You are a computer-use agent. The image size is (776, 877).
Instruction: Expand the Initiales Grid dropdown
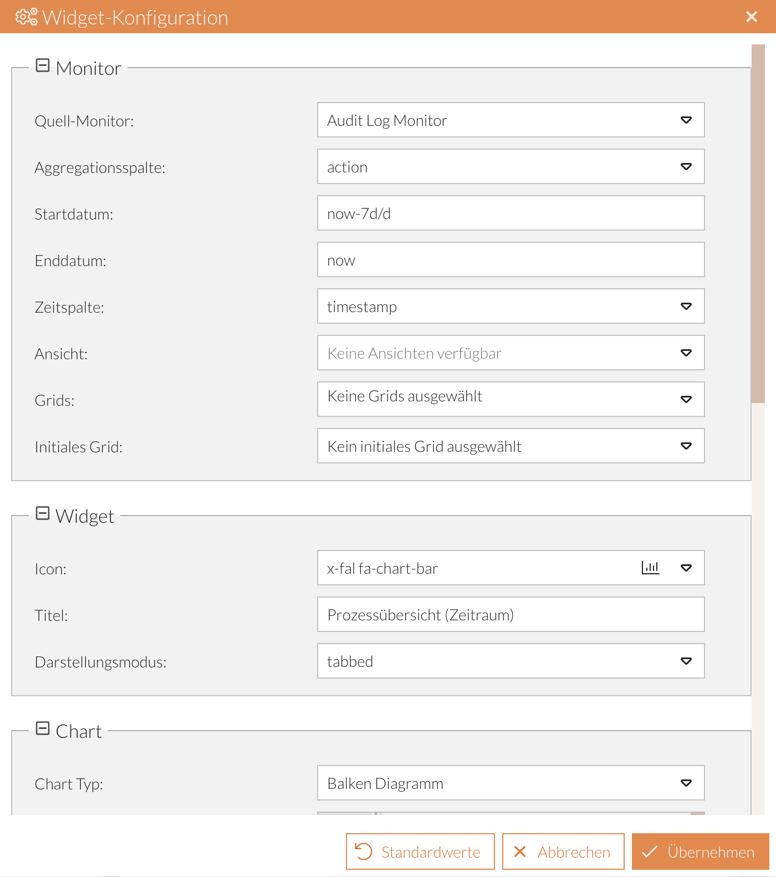(x=686, y=446)
